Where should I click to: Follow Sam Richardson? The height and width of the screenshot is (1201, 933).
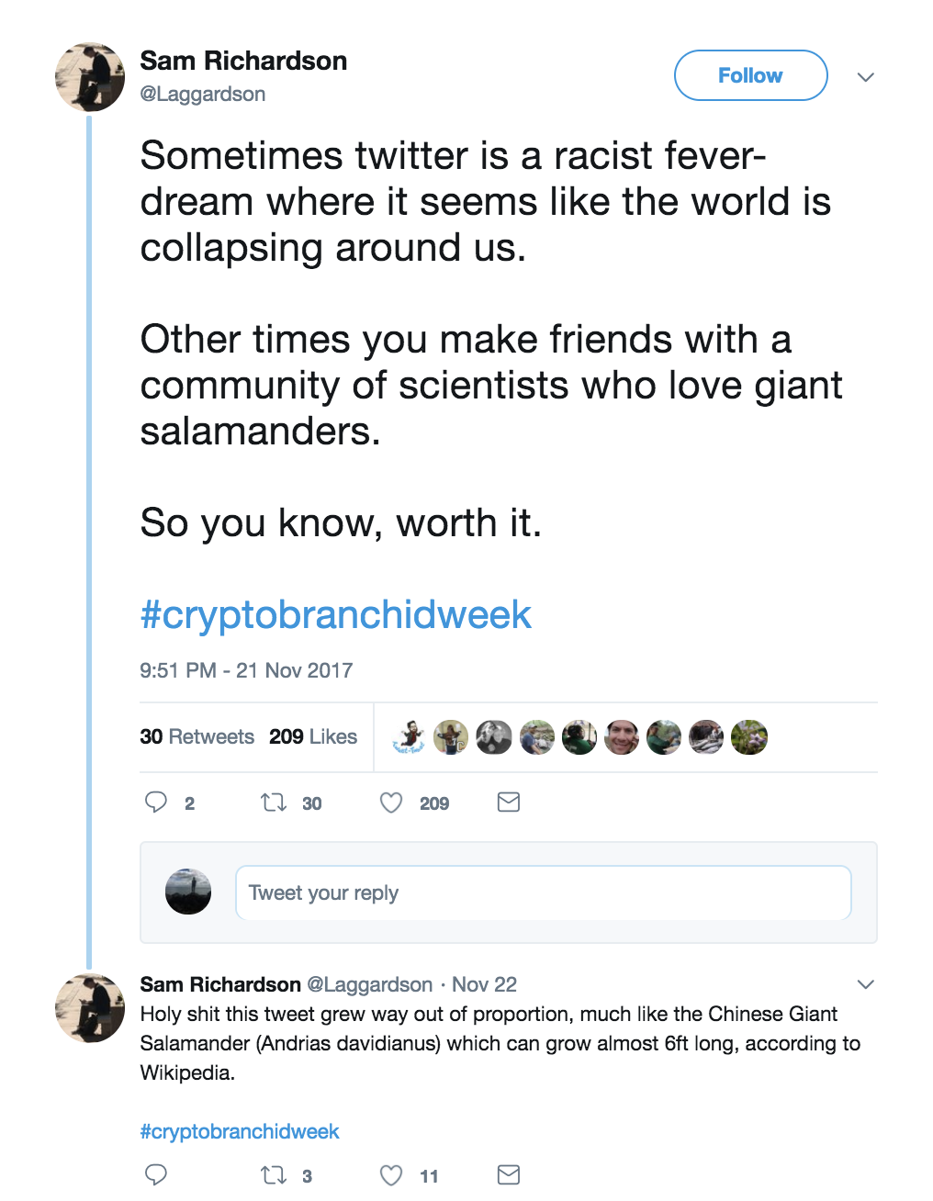coord(750,75)
